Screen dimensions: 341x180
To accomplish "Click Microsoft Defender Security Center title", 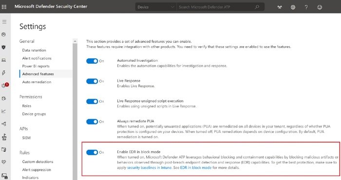I will point(51,6).
